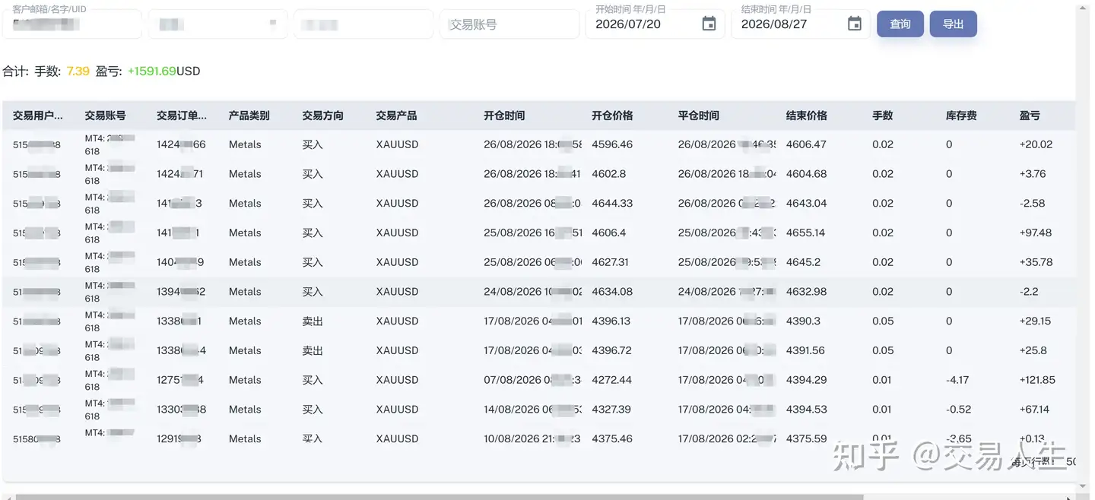Select the open price 4644.33 cell
This screenshot has height=500, width=1095.
coord(612,204)
